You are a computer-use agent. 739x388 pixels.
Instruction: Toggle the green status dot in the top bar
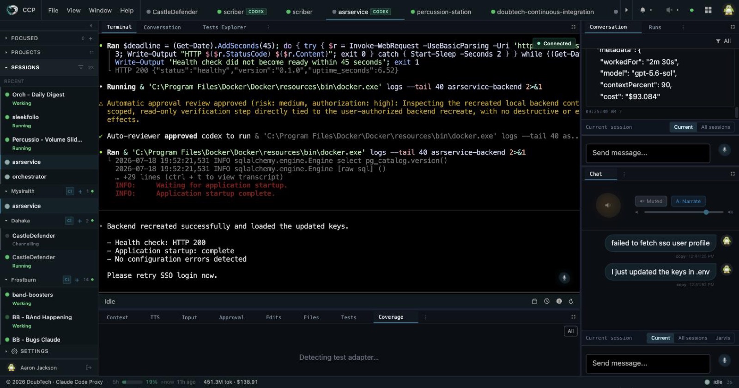[x=691, y=10]
